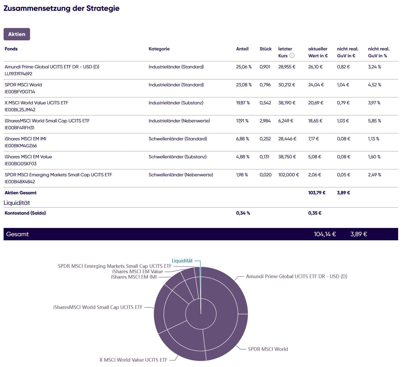The height and width of the screenshot is (367, 402).
Task: Click the Kategorie column header
Action: [159, 49]
